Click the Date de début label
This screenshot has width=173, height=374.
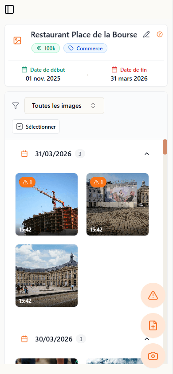[47, 70]
